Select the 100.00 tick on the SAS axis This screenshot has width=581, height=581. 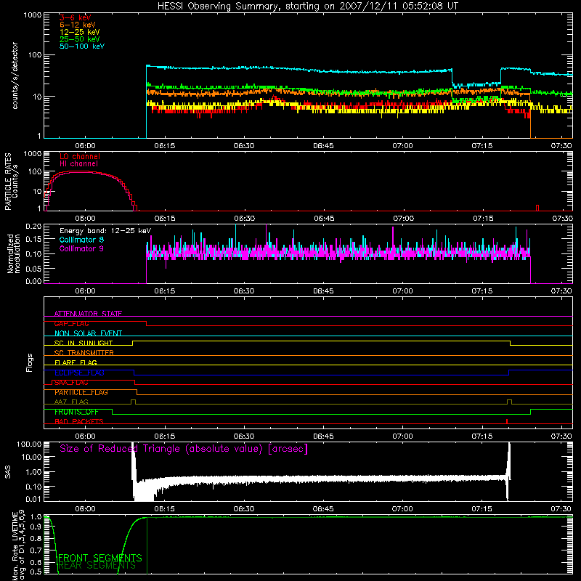point(29,444)
